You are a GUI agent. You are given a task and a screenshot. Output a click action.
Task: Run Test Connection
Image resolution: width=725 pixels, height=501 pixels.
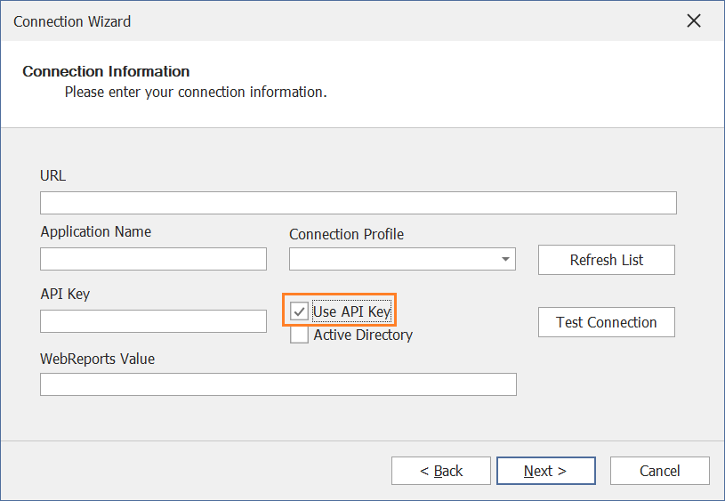[606, 322]
